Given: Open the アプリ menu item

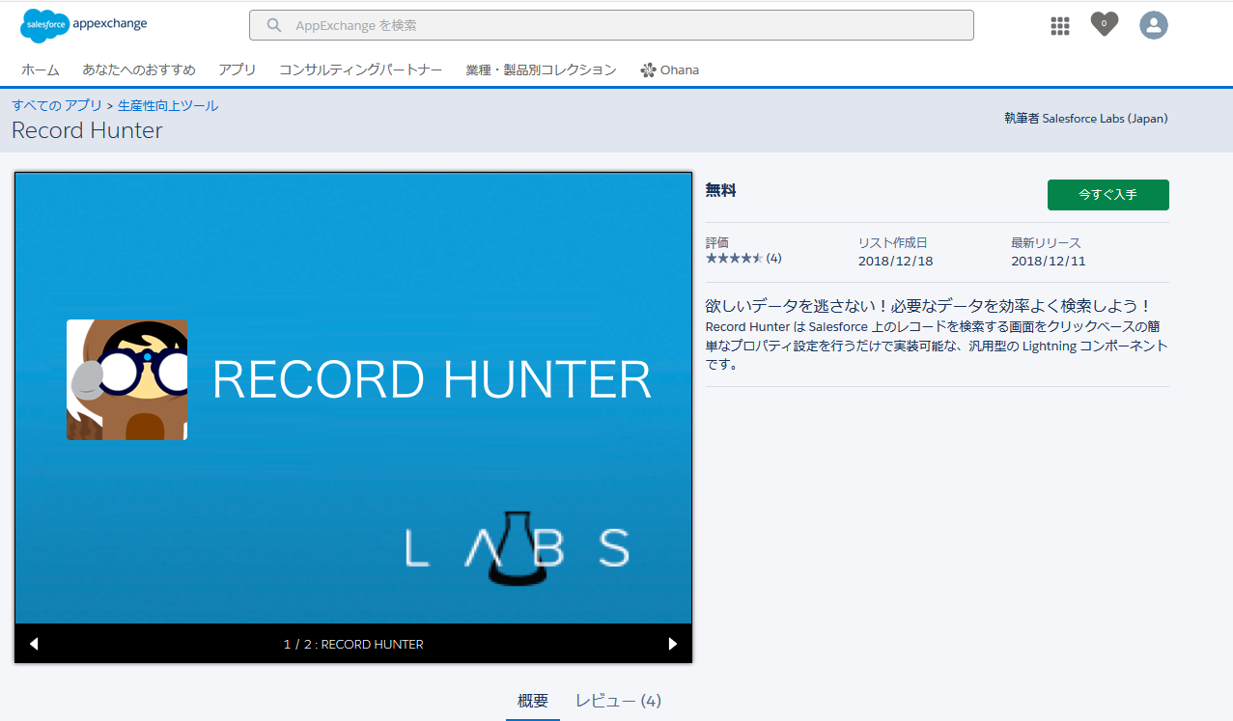Looking at the screenshot, I should click(x=238, y=70).
